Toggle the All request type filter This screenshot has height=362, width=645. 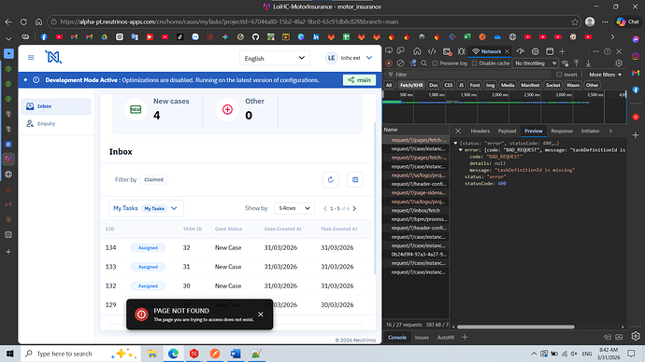[389, 85]
